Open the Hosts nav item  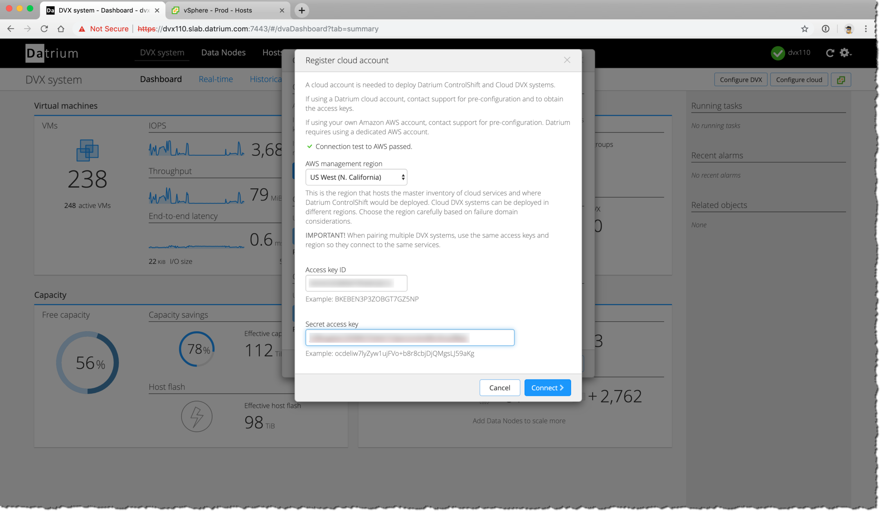[272, 53]
